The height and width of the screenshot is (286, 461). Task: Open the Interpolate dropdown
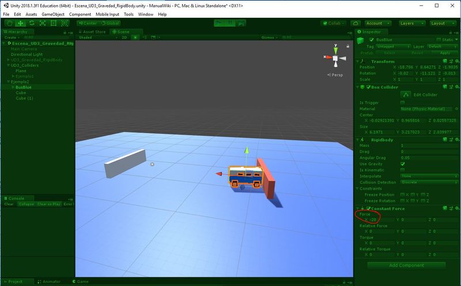click(x=429, y=176)
